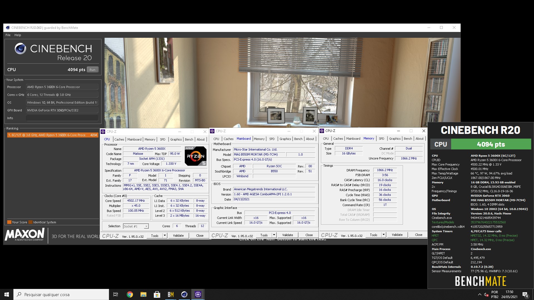Image resolution: width=534 pixels, height=300 pixels.
Task: Open Graphics tab in first CPU-Z window
Action: click(176, 139)
